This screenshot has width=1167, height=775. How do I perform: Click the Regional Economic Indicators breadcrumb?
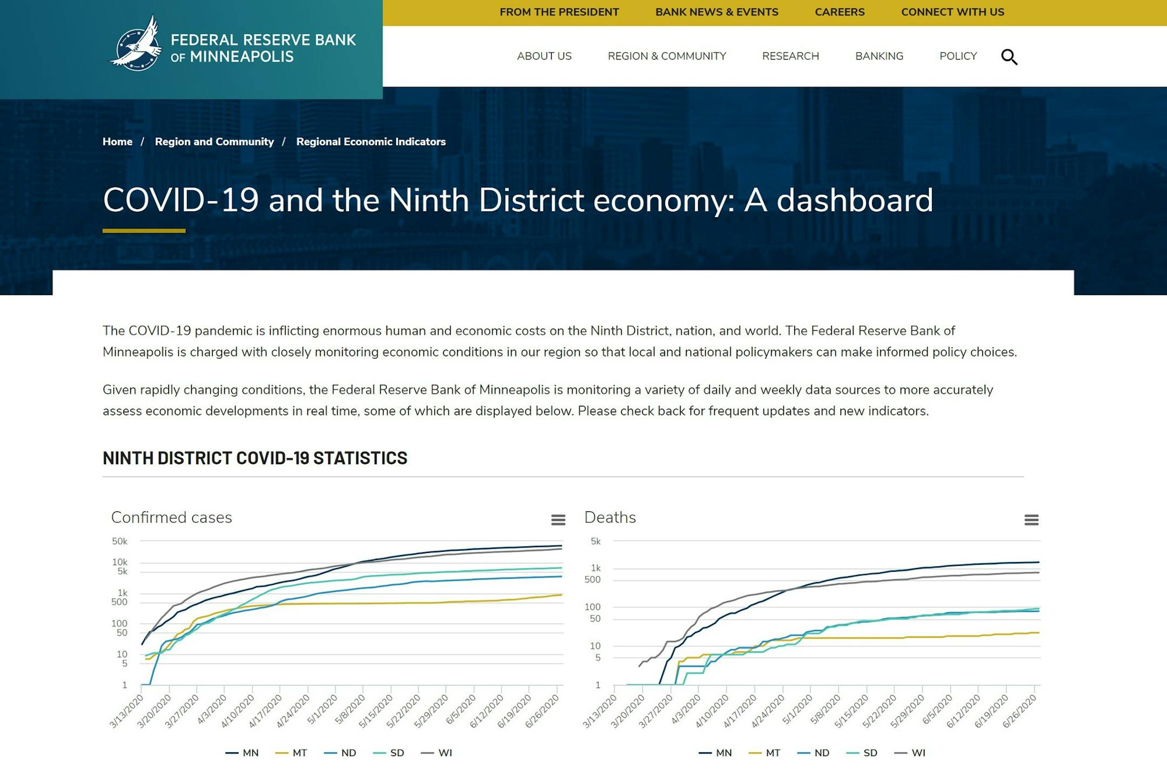(x=371, y=142)
